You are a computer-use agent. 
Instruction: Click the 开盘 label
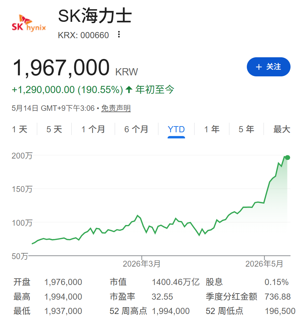(22, 282)
